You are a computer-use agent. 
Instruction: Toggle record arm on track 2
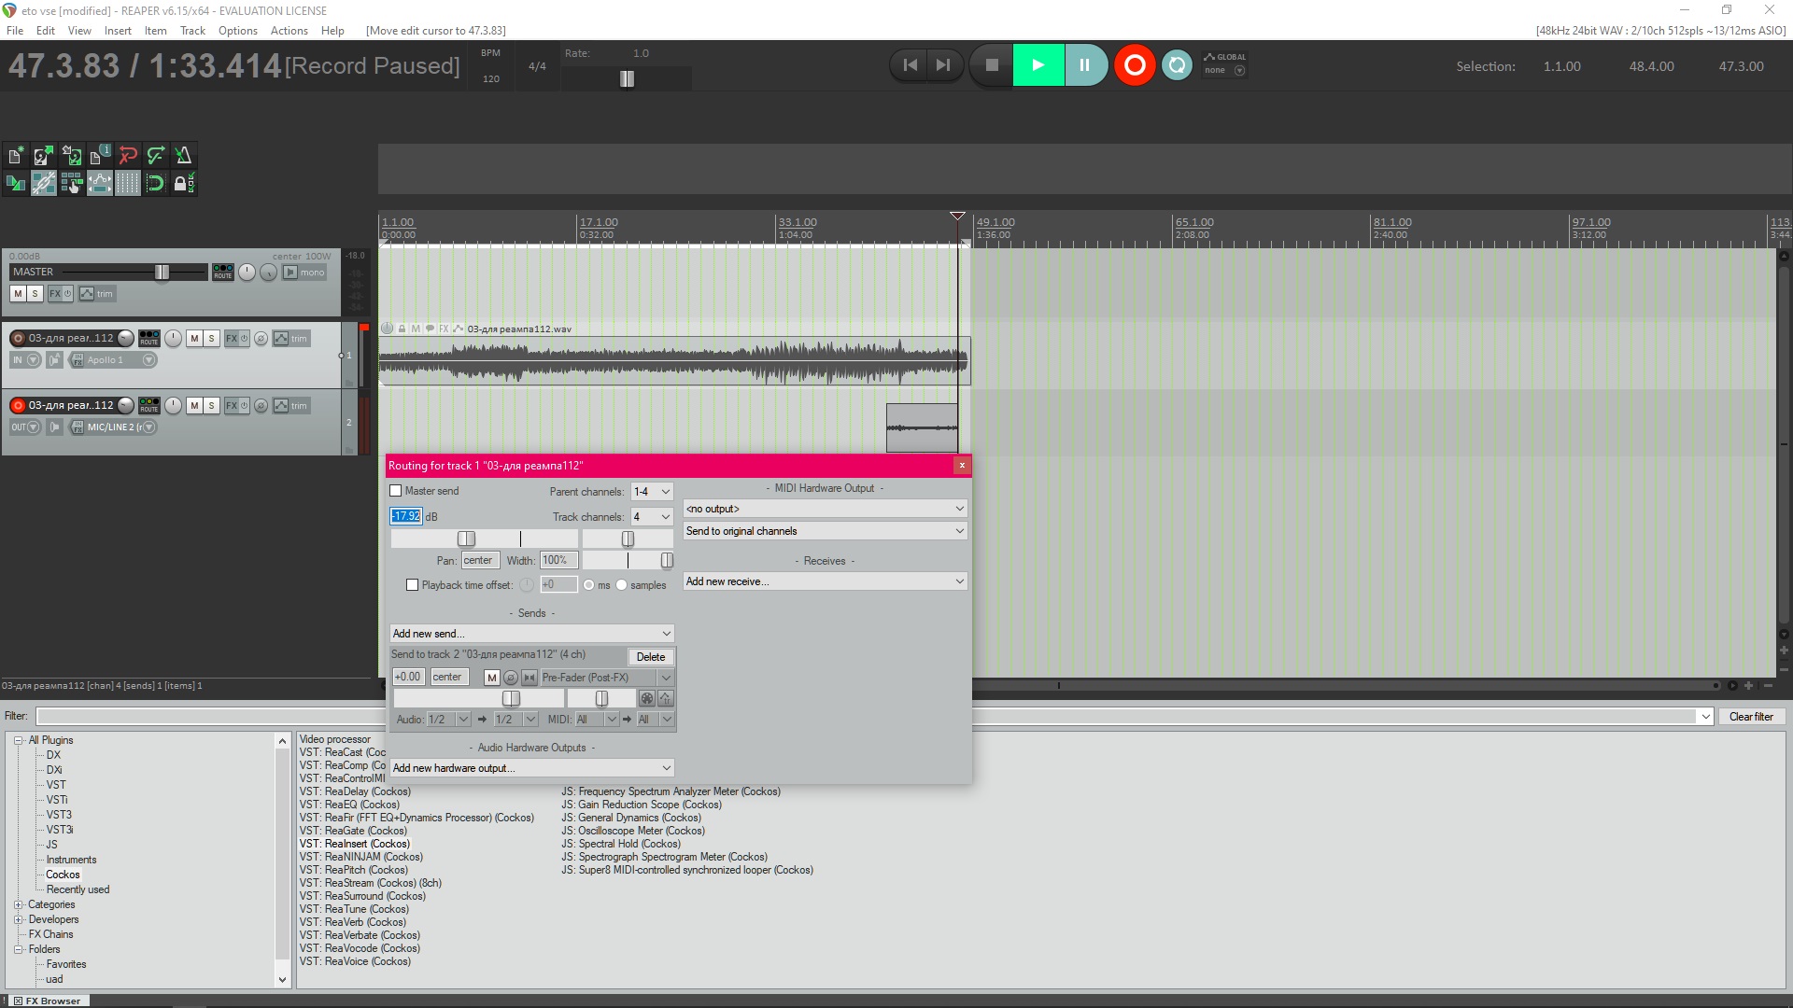(x=18, y=405)
